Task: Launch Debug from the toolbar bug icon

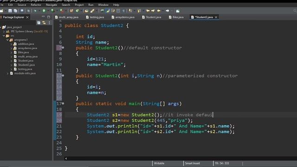Action: pos(35,11)
